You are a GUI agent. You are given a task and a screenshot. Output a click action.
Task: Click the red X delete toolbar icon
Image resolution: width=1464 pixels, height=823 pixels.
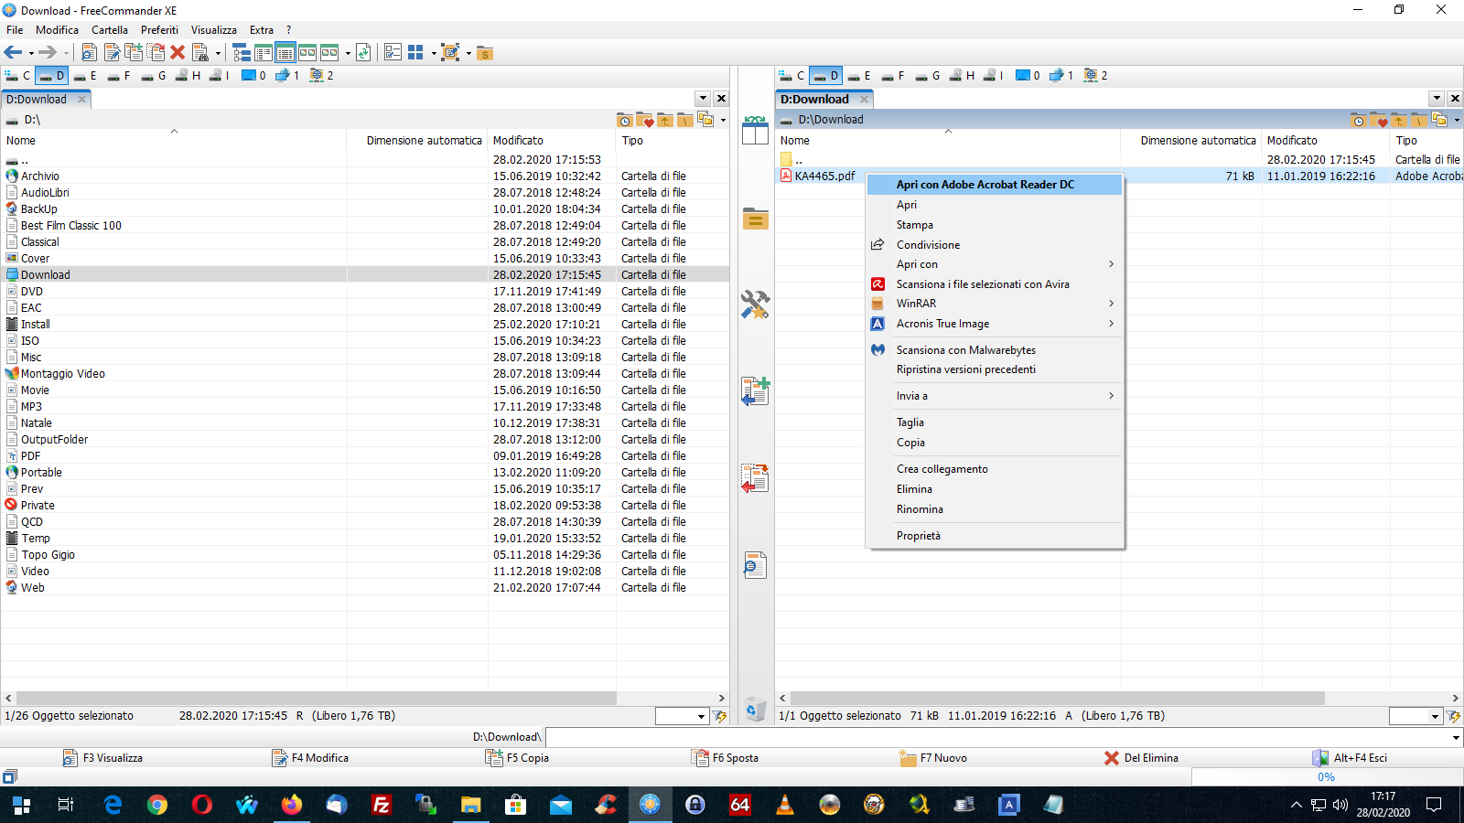178,53
